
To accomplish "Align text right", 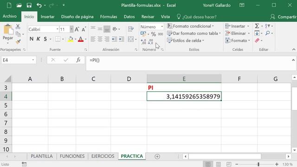I will click(107, 39).
